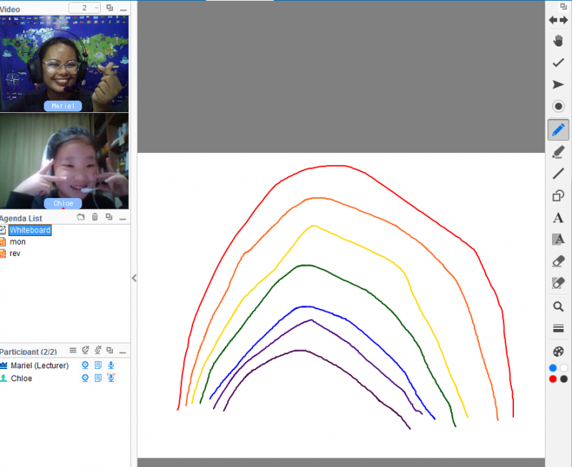Click the magnifier zoom tool
The image size is (572, 467).
558,306
